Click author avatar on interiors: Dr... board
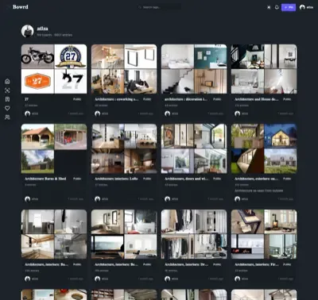The height and width of the screenshot is (300, 318). click(x=167, y=279)
